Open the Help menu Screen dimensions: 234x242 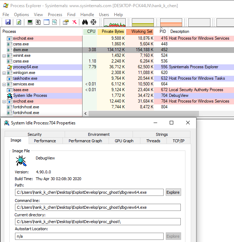click(x=118, y=15)
